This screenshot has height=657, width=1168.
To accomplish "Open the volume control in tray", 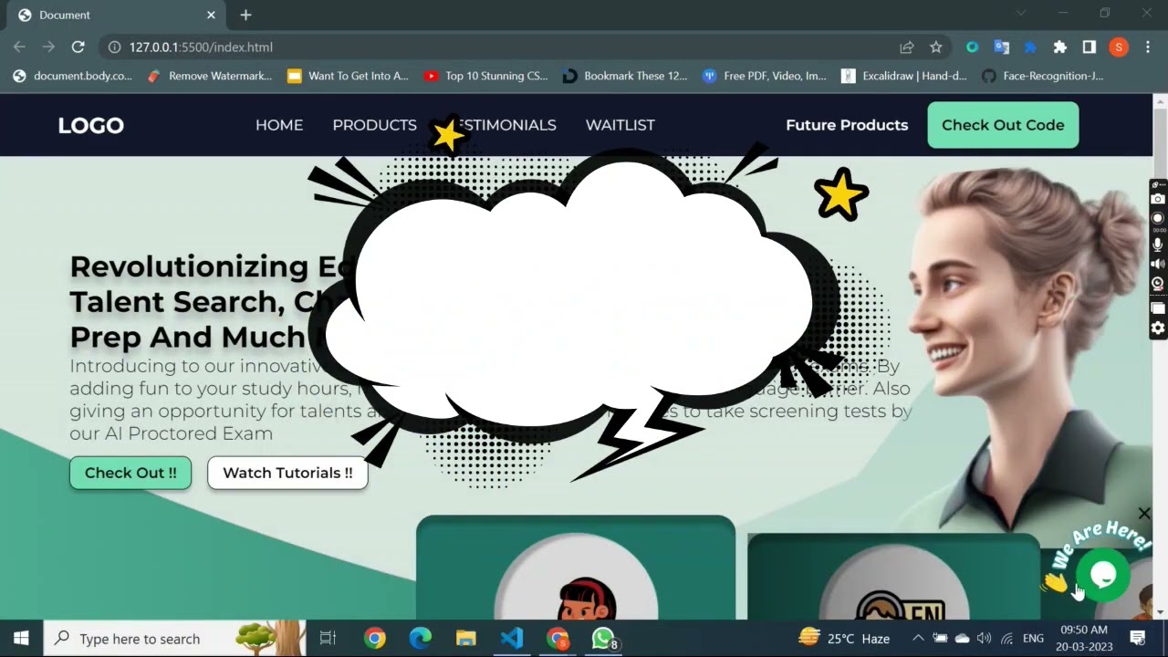I will coord(984,639).
